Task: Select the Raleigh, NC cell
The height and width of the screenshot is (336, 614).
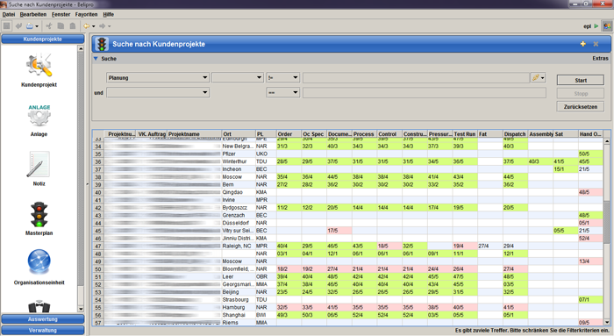Action: click(238, 246)
